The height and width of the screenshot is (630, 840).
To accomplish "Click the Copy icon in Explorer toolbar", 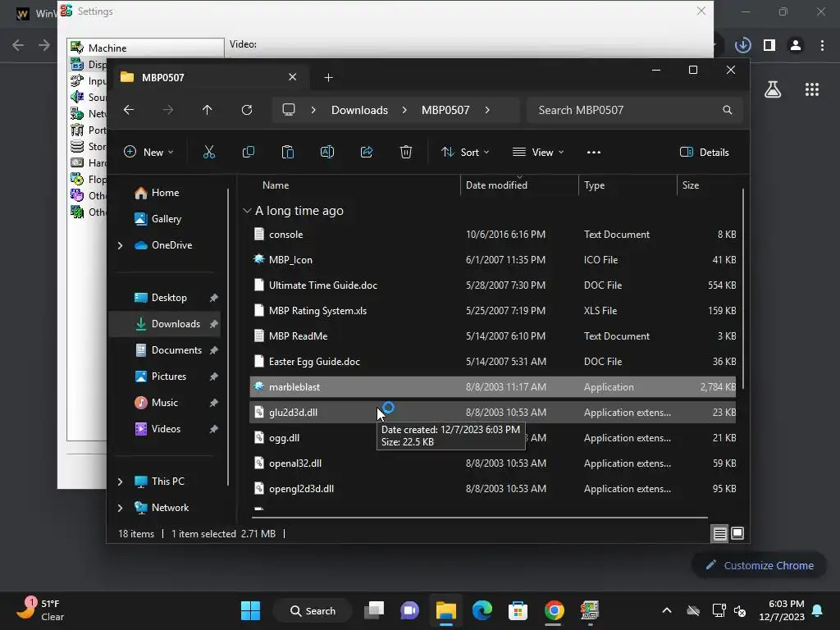I will pyautogui.click(x=249, y=152).
